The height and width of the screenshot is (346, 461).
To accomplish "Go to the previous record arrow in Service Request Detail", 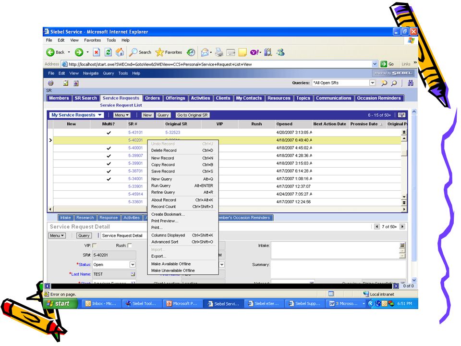I will click(x=377, y=226).
